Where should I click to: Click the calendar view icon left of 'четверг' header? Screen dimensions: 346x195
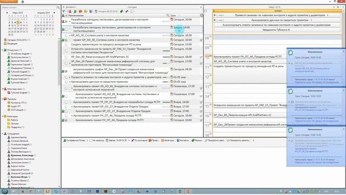point(205,11)
